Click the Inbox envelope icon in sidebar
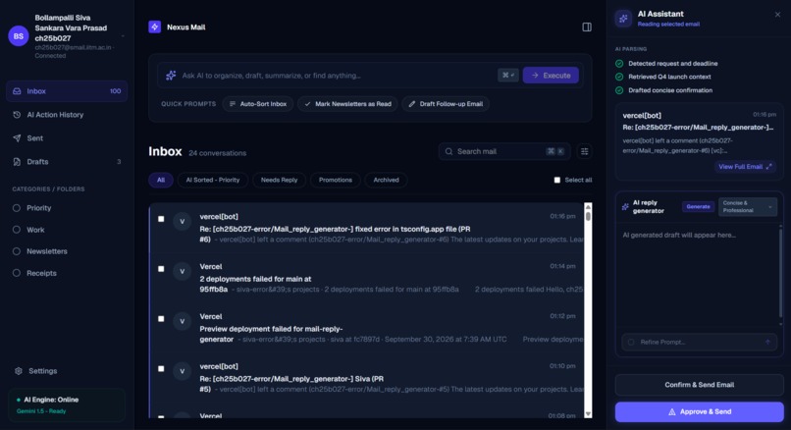Viewport: 791px width, 430px height. pos(17,91)
